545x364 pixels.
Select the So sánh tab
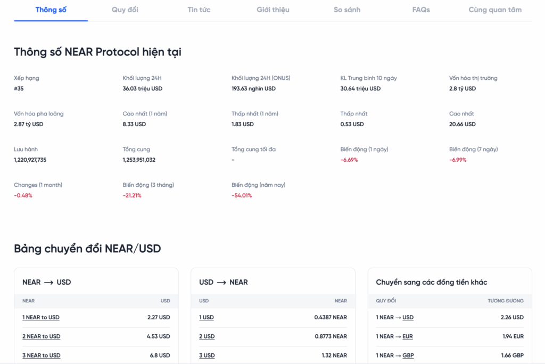[x=347, y=10]
